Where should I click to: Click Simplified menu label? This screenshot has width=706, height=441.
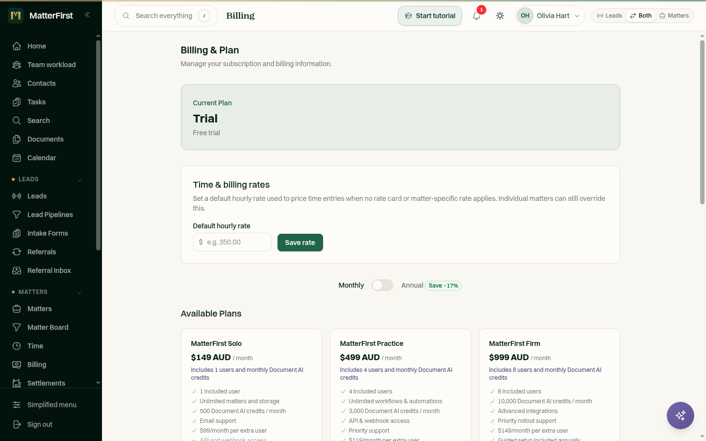pos(52,405)
